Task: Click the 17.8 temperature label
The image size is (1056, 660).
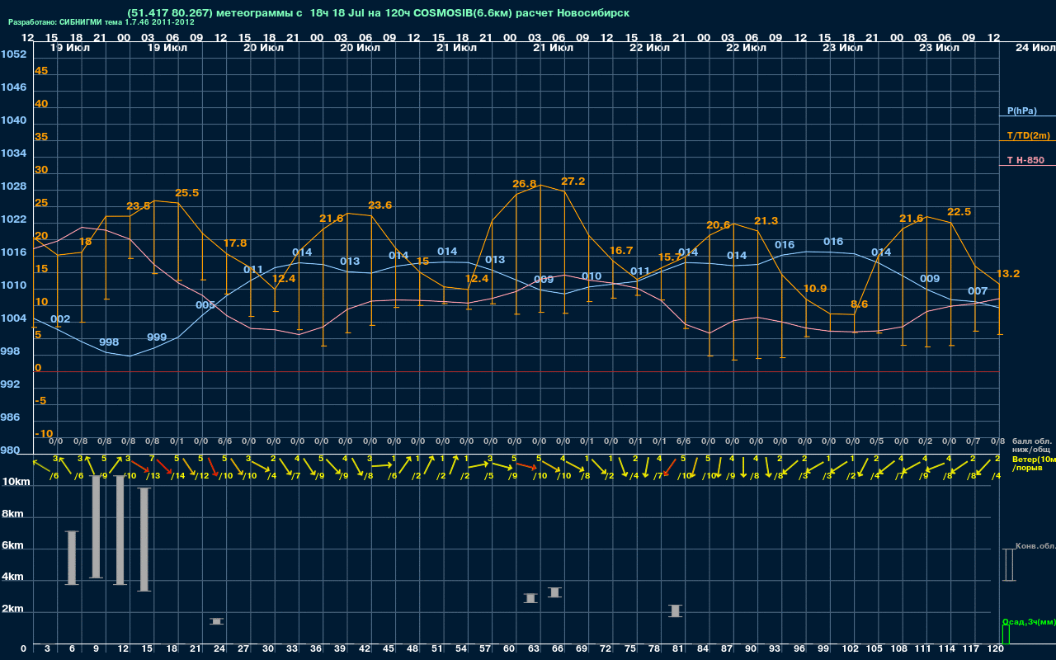Action: [235, 243]
